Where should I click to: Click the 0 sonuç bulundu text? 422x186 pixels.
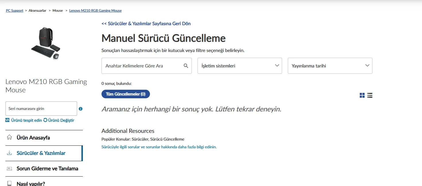(116, 83)
